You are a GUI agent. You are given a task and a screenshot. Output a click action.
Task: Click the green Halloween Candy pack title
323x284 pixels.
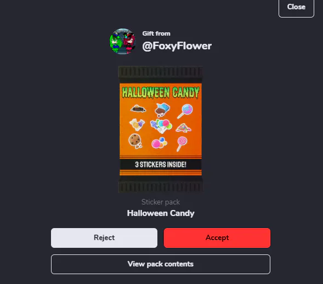[x=161, y=93]
